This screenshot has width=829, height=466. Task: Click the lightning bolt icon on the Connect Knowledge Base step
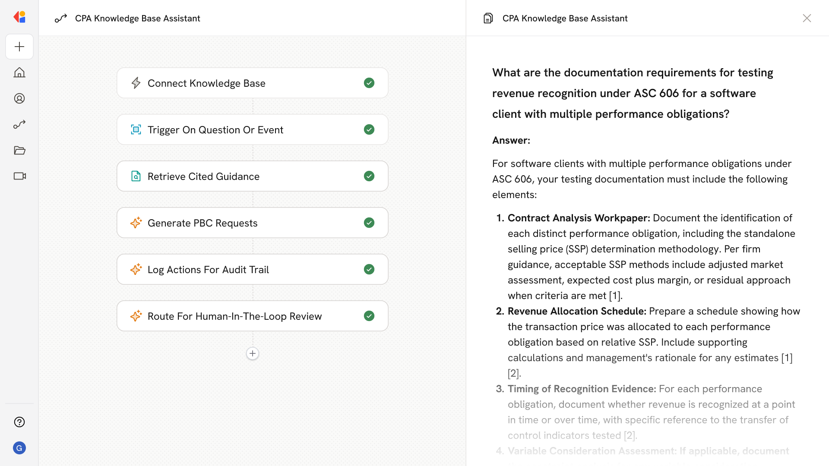136,83
